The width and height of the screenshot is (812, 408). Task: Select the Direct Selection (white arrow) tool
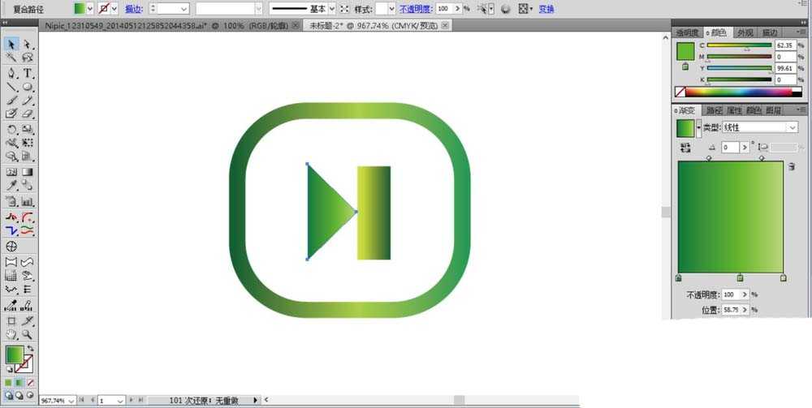[x=28, y=44]
